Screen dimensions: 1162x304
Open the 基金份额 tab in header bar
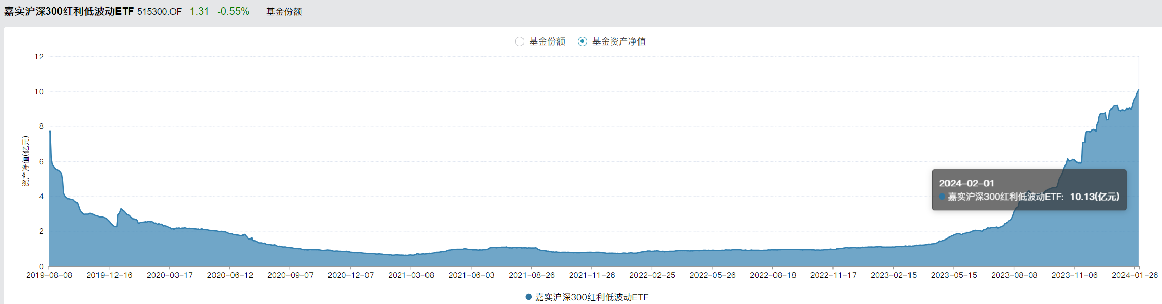pos(284,12)
